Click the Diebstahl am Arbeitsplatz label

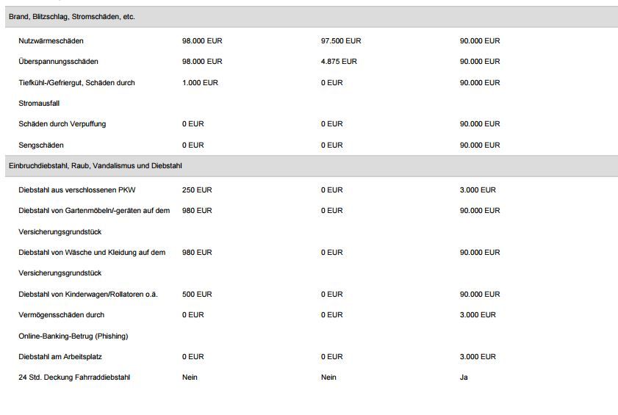[60, 357]
